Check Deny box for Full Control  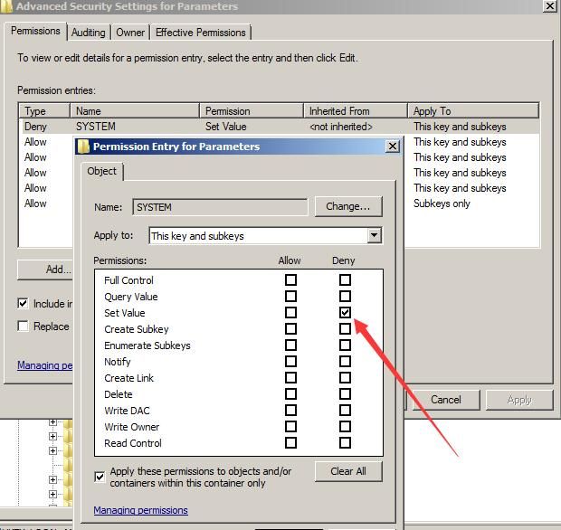click(345, 279)
